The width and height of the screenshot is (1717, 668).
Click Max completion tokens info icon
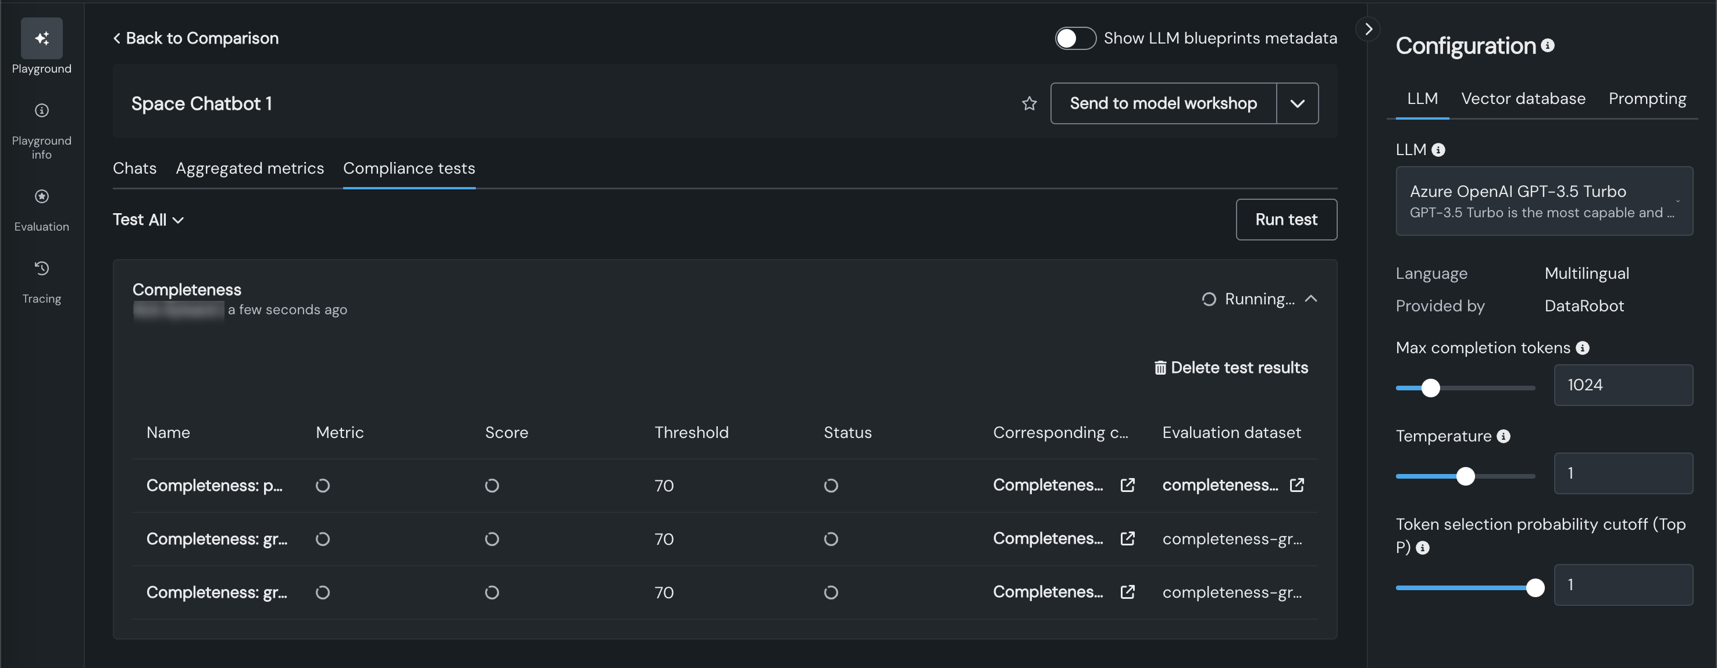click(x=1583, y=348)
